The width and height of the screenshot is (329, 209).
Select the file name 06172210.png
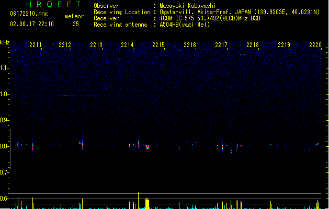tap(29, 14)
